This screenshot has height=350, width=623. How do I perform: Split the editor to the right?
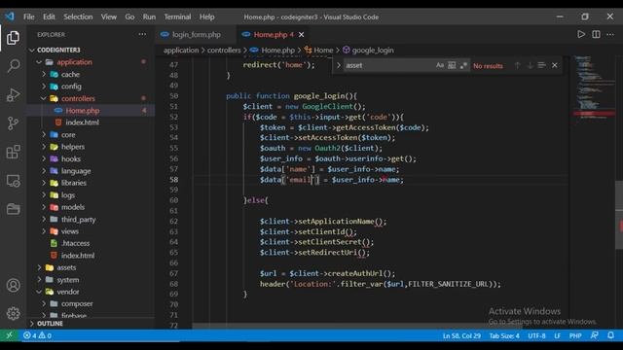[596, 34]
